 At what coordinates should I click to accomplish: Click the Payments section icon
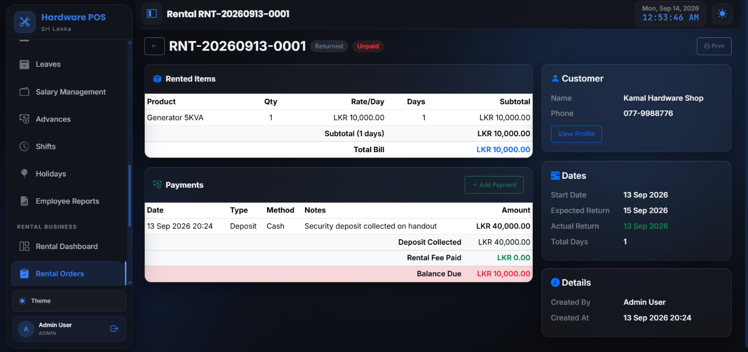tap(157, 185)
